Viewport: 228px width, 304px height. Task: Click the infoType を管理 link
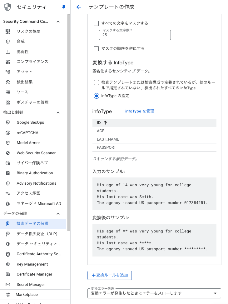140,111
